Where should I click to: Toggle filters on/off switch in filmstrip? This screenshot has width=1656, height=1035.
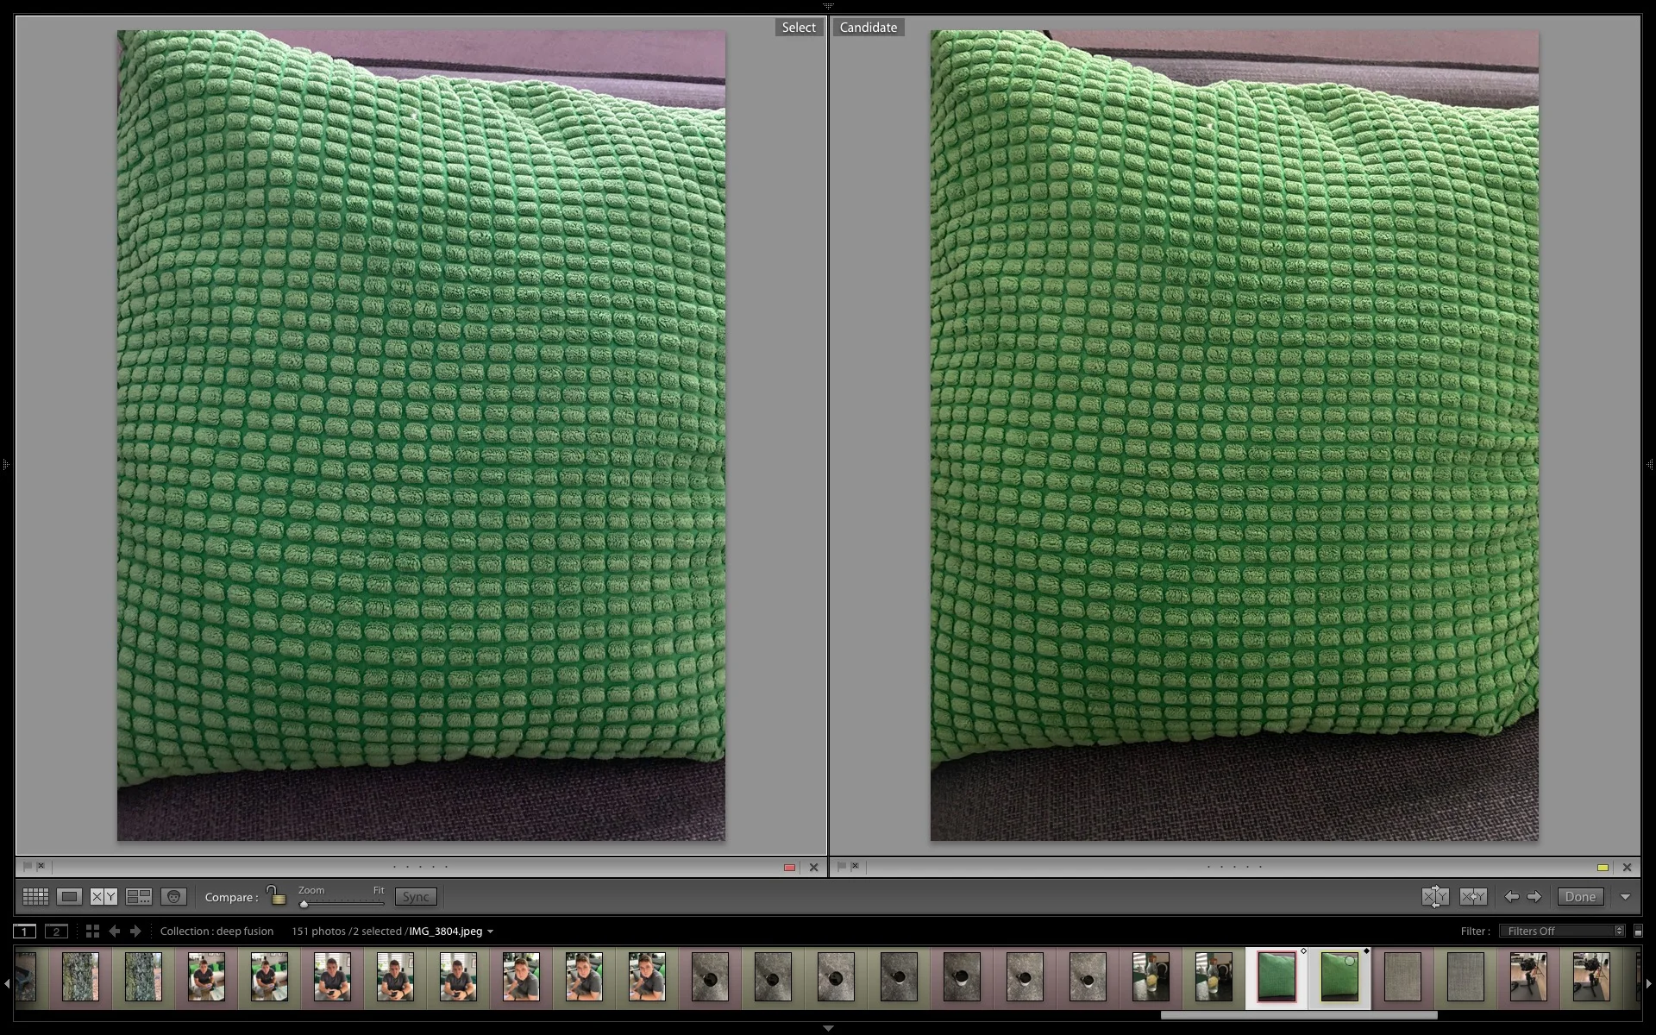point(1638,931)
